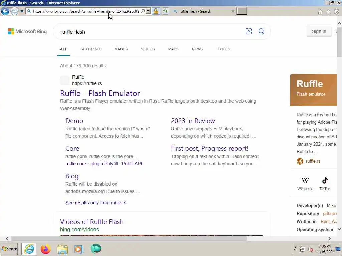The height and width of the screenshot is (256, 342).
Task: Open the media player taskbar icon
Action: (x=79, y=249)
